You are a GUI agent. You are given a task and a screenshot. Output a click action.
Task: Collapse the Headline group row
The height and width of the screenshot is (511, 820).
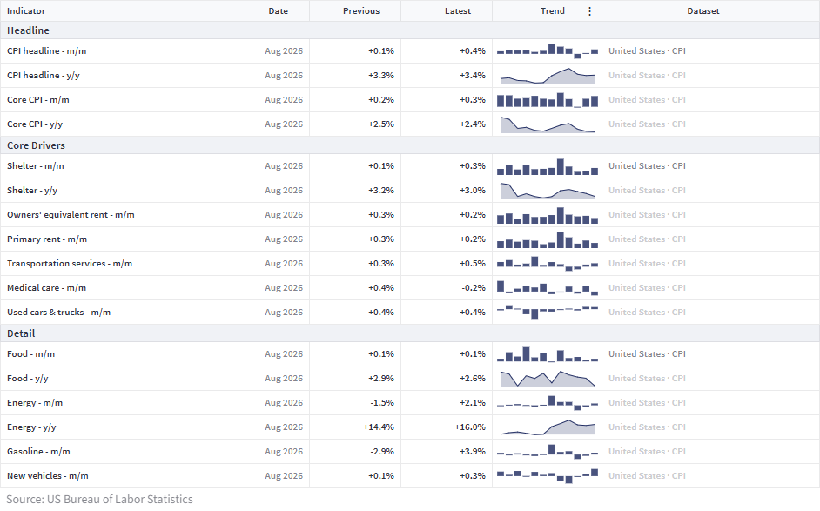[x=410, y=30]
